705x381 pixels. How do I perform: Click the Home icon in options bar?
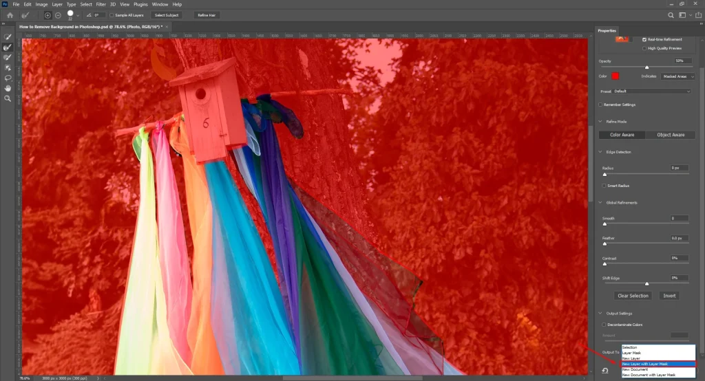[x=10, y=15]
